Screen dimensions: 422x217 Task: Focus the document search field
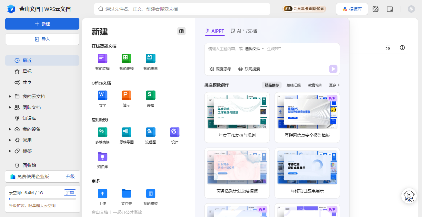182,9
